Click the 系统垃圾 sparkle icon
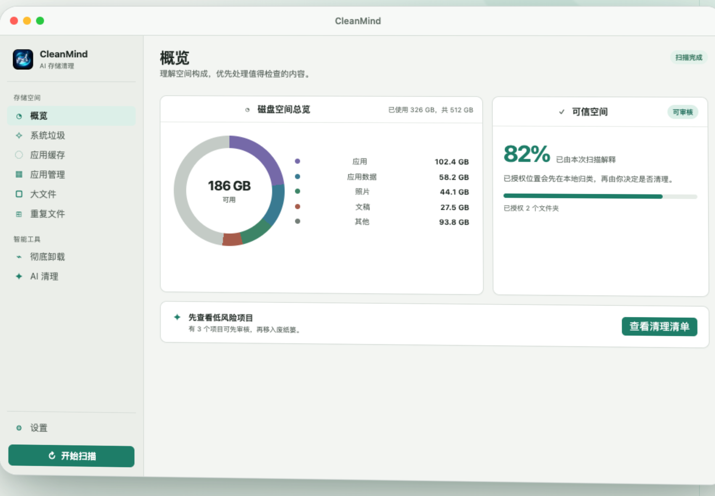Viewport: 715px width, 496px height. coord(19,135)
